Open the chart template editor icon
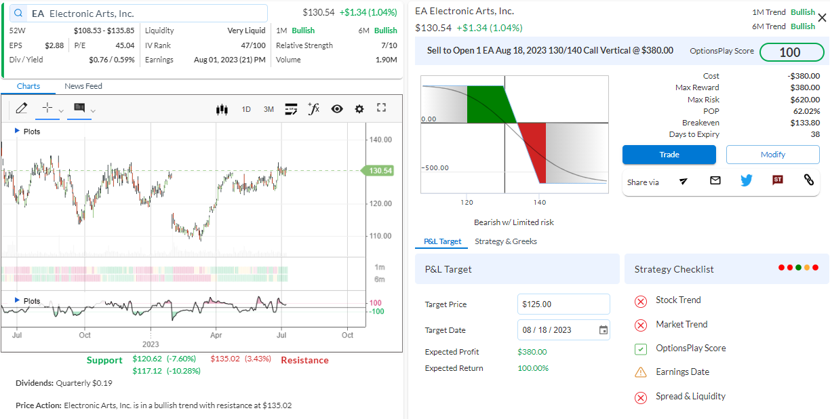 (x=292, y=108)
